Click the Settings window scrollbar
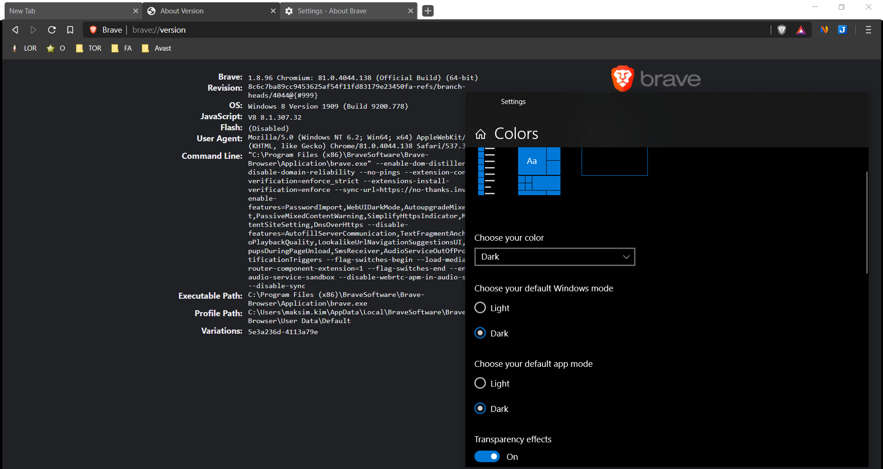Screen dimensions: 883x469 pos(866,222)
